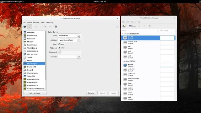Open the Name column sort arrow
This screenshot has height=113, width=201.
pos(157,30)
